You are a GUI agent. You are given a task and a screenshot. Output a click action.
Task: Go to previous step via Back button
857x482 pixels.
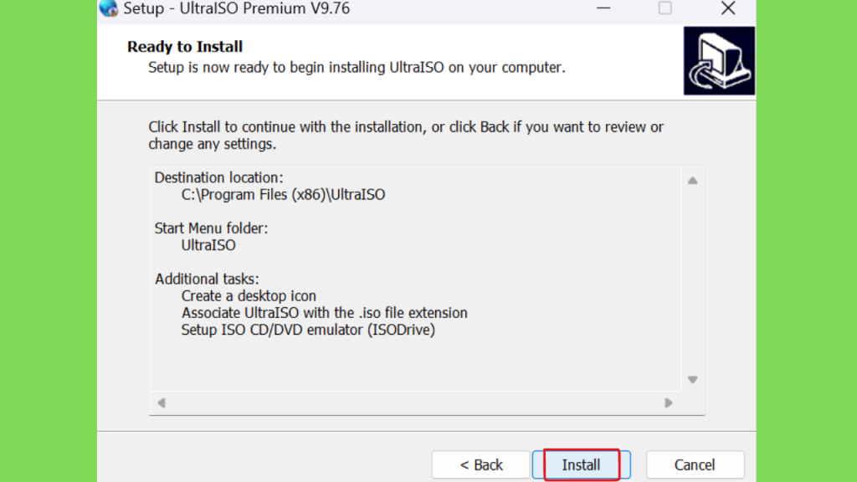click(x=481, y=464)
